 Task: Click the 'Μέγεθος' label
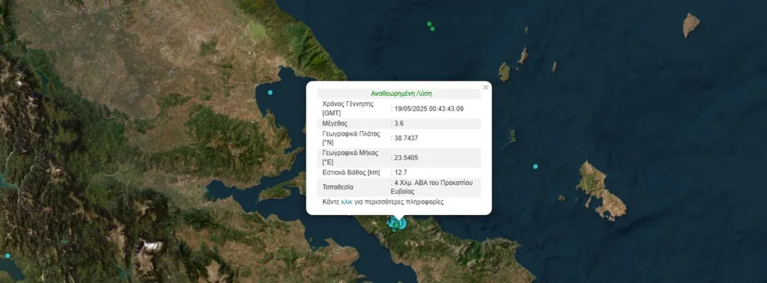coord(335,124)
